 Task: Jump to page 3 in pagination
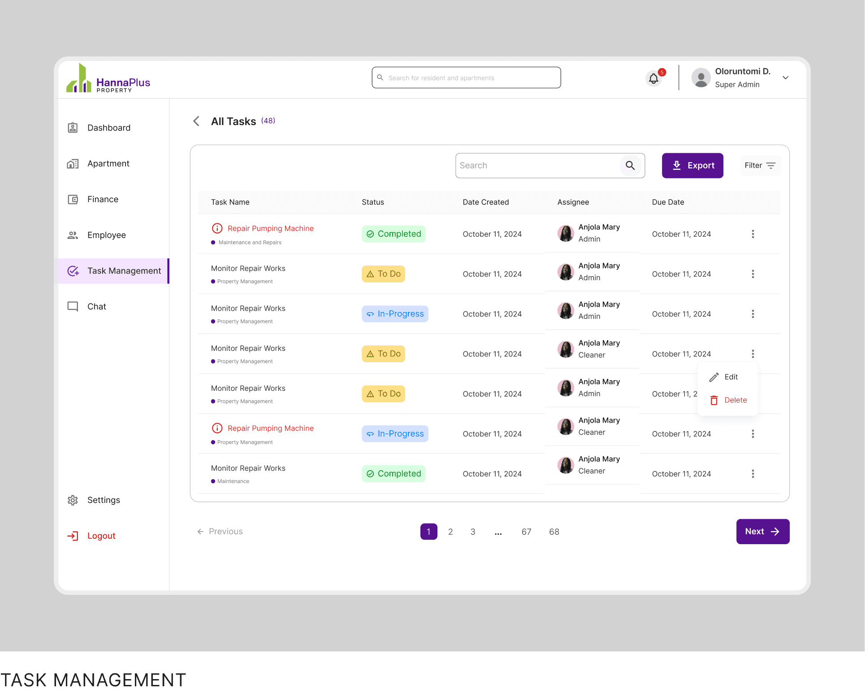(473, 532)
